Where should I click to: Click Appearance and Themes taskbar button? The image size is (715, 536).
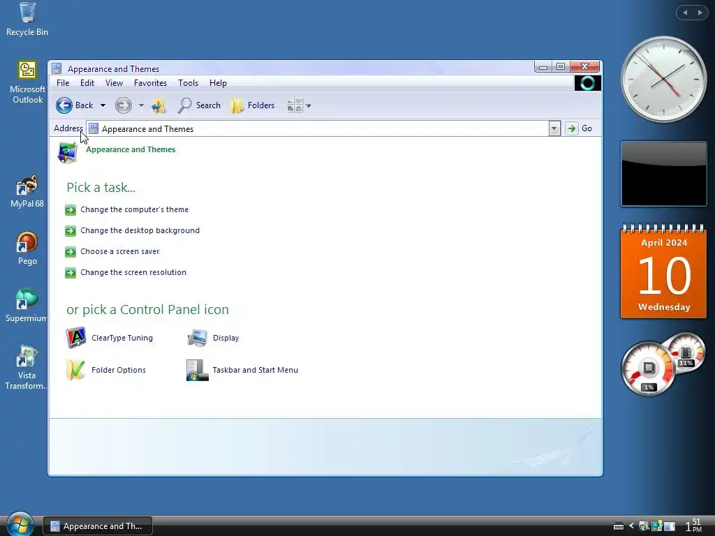click(x=98, y=526)
